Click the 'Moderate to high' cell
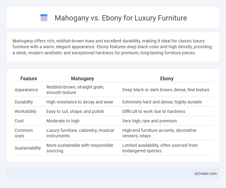 coord(82,121)
